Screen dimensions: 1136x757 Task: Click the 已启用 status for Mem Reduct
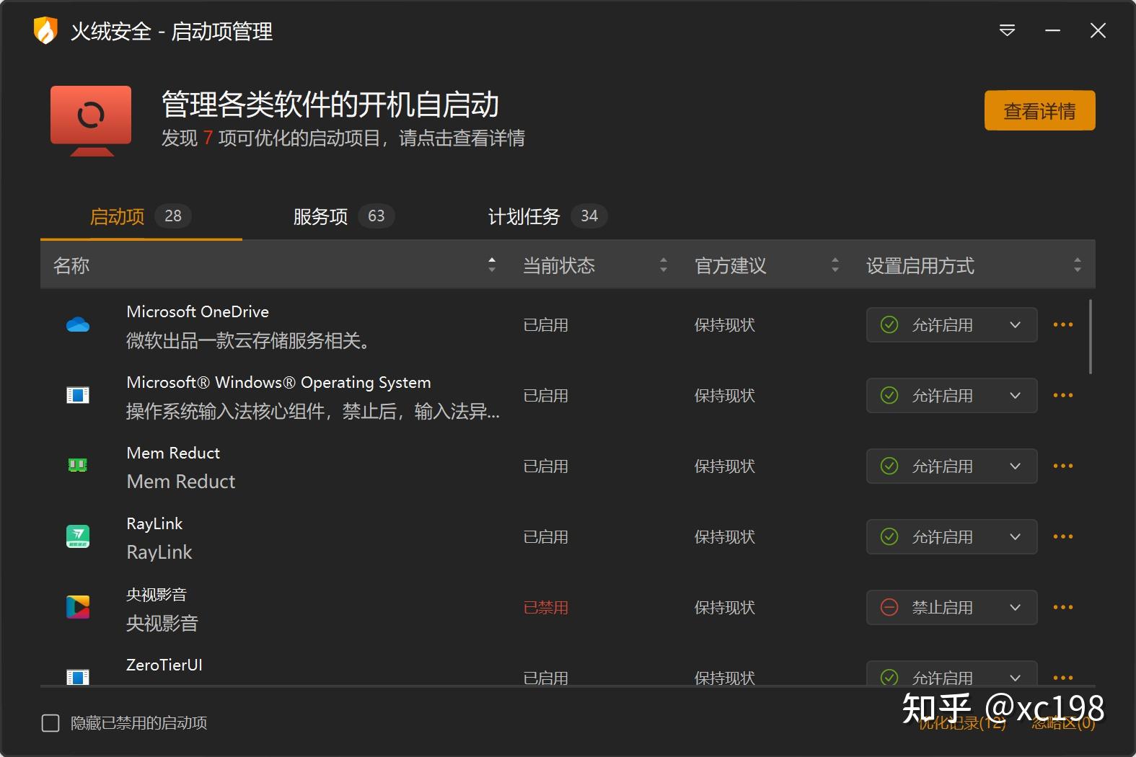(x=546, y=466)
